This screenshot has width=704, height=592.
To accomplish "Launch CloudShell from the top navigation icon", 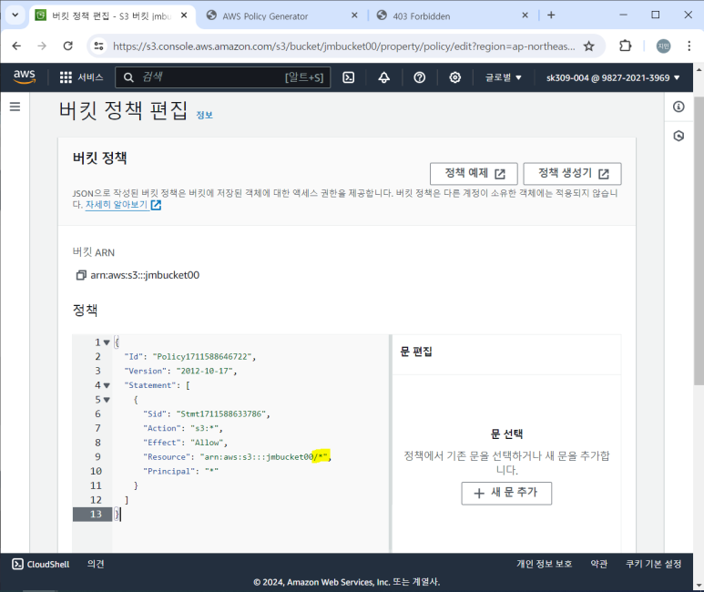I will tap(349, 77).
